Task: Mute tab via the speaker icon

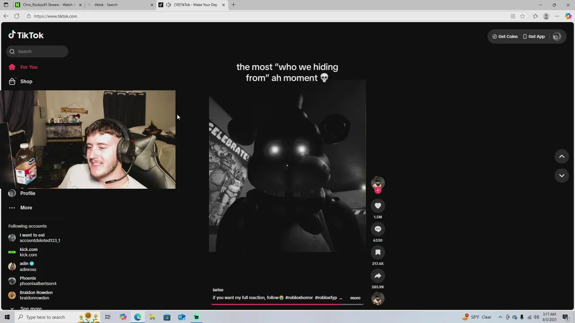Action: pos(168,5)
